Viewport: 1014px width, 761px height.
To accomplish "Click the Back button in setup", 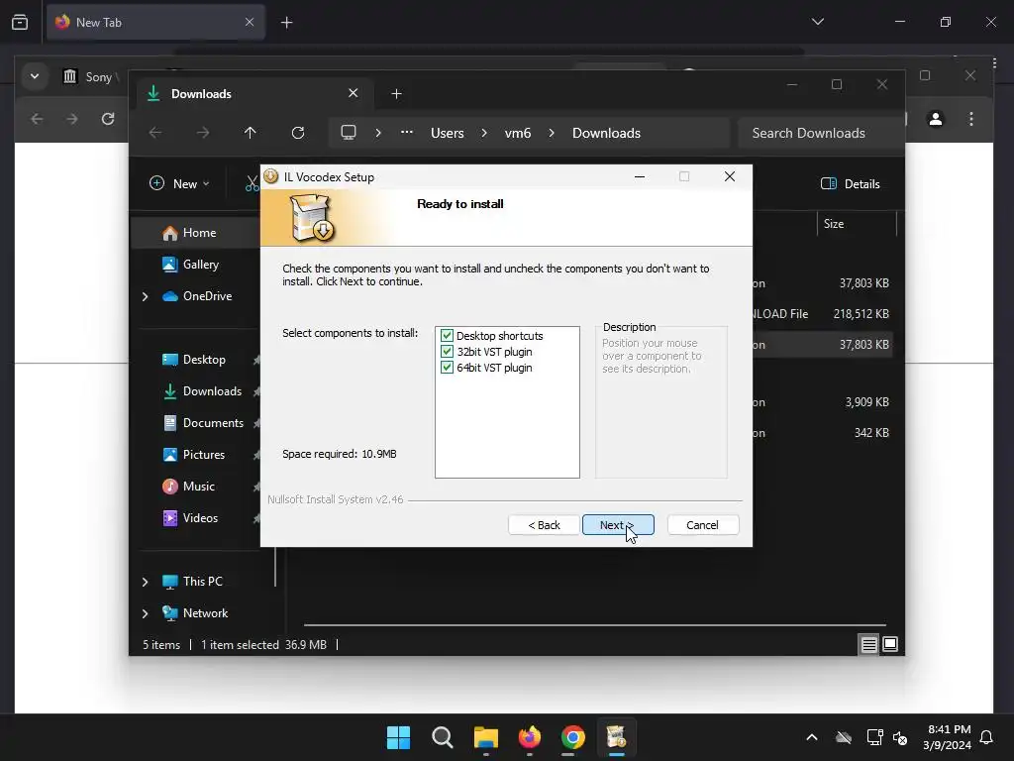I will (544, 525).
